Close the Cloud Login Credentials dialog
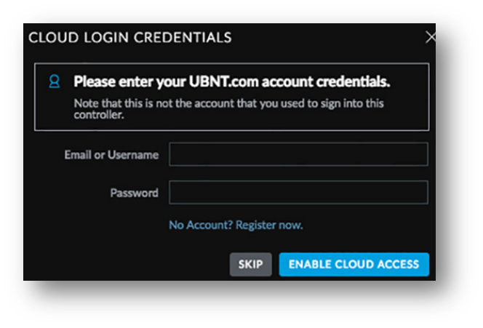Screen dimensions: 483x328 pos(431,37)
